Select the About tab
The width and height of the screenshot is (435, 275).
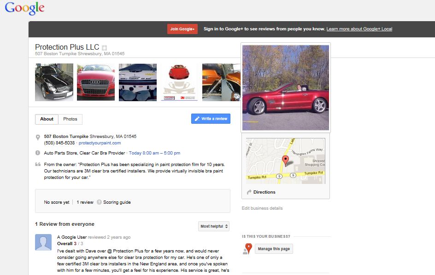(47, 119)
